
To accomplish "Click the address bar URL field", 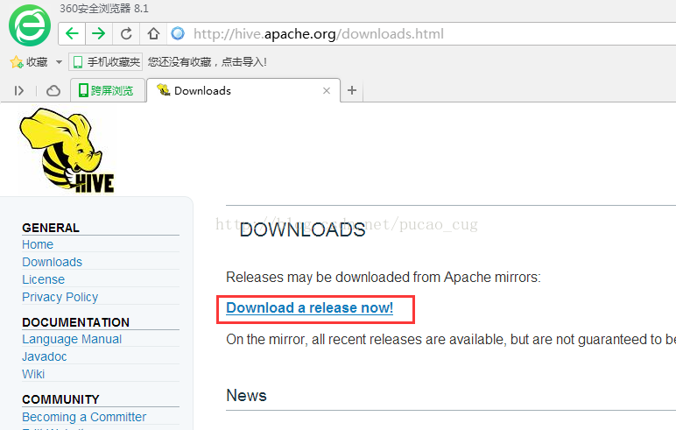I will 420,34.
